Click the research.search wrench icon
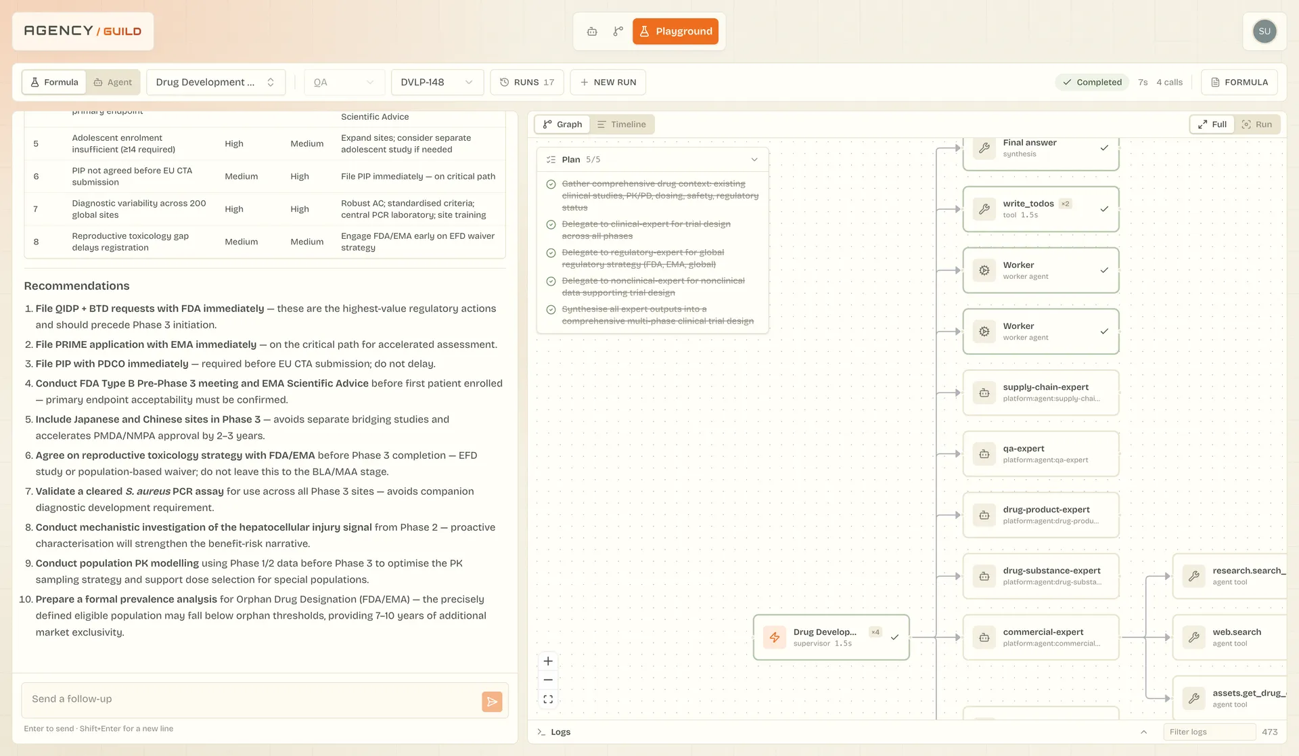1299x756 pixels. [1194, 576]
